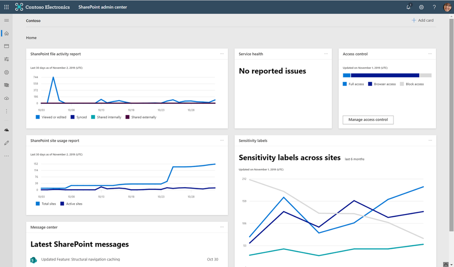Open options menu on site usage report card
Screen dimensions: 454x267
click(222, 141)
